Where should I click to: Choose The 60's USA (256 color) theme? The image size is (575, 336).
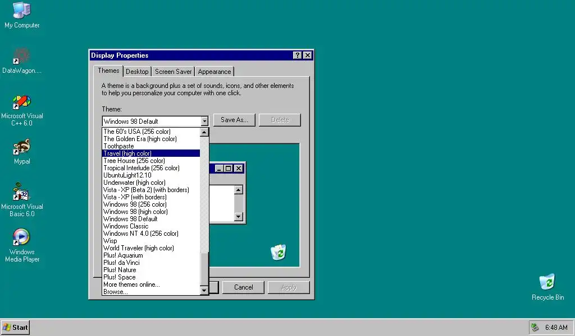pos(151,131)
